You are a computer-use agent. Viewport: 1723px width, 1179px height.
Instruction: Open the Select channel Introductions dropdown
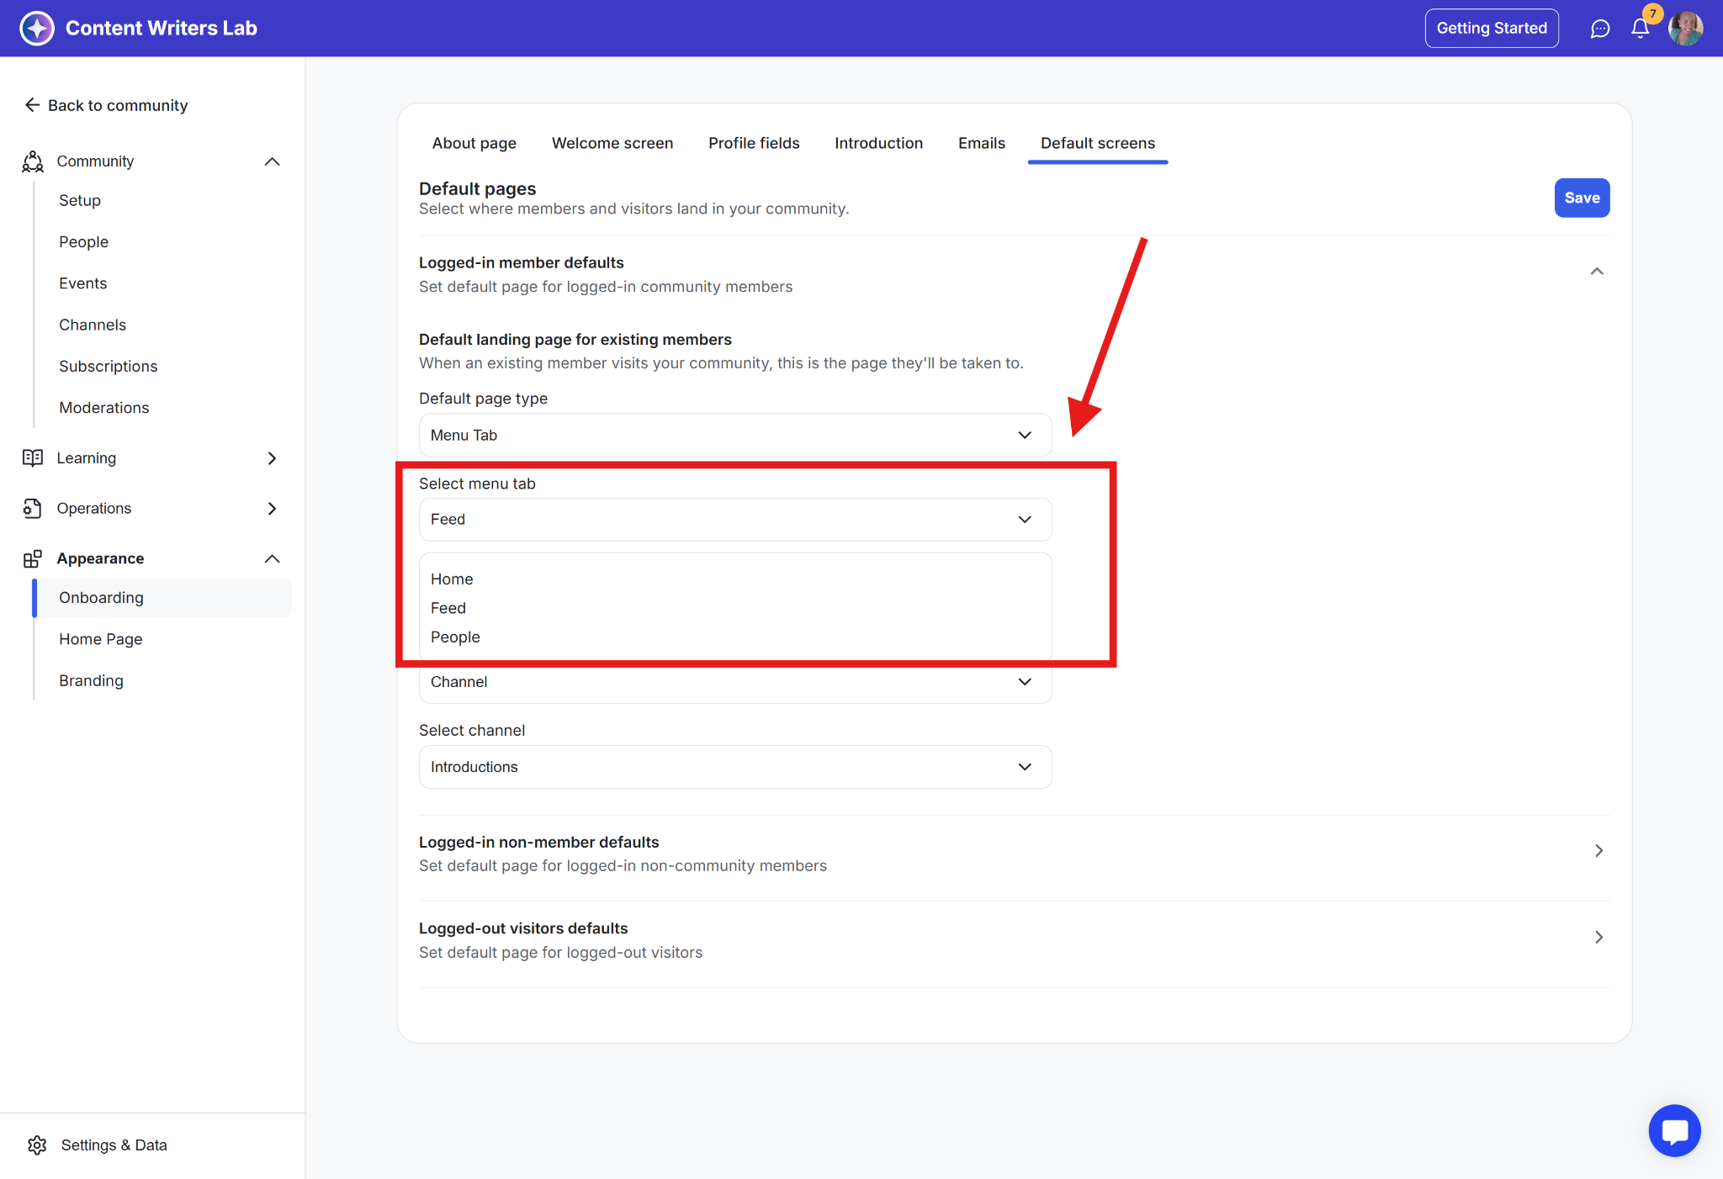(734, 767)
